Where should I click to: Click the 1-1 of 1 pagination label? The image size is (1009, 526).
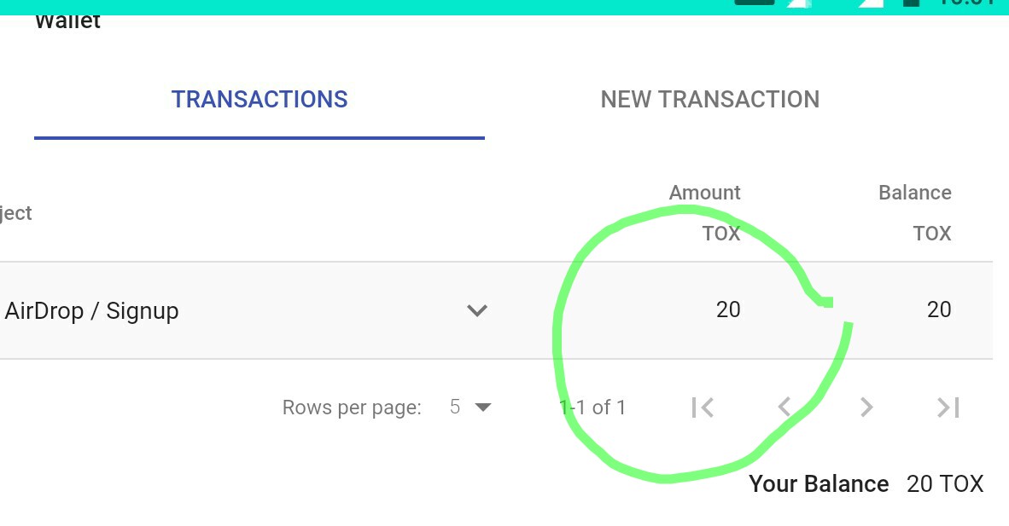click(x=592, y=407)
